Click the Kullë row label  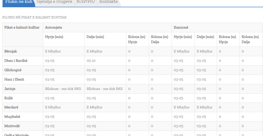coord(9,98)
